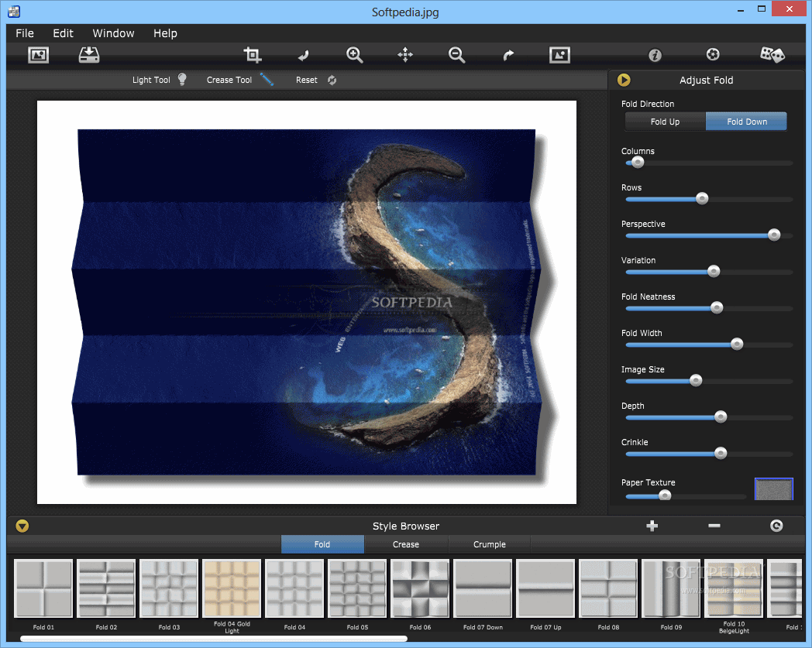812x648 pixels.
Task: Choose the Fold 10 BeigeLight thumbnail
Action: 734,588
